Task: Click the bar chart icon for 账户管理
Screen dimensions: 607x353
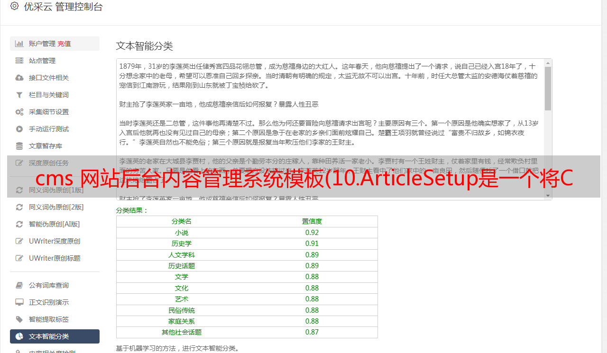Action: coord(19,44)
